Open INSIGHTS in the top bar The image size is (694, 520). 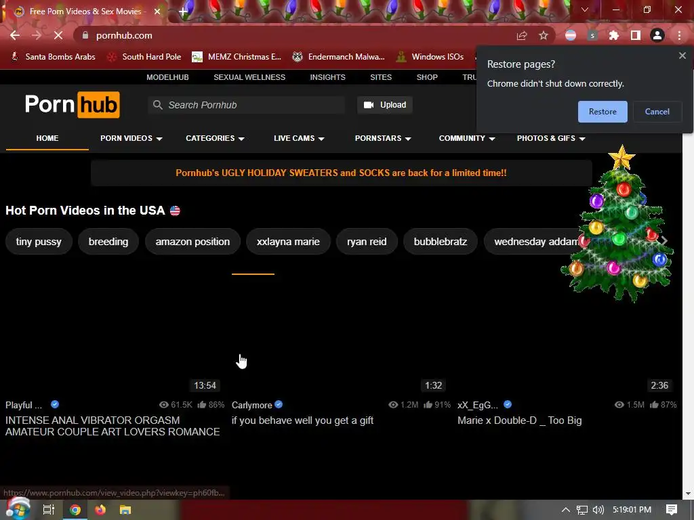coord(327,77)
